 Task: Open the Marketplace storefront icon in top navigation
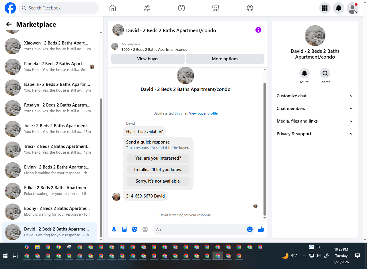pos(216,8)
